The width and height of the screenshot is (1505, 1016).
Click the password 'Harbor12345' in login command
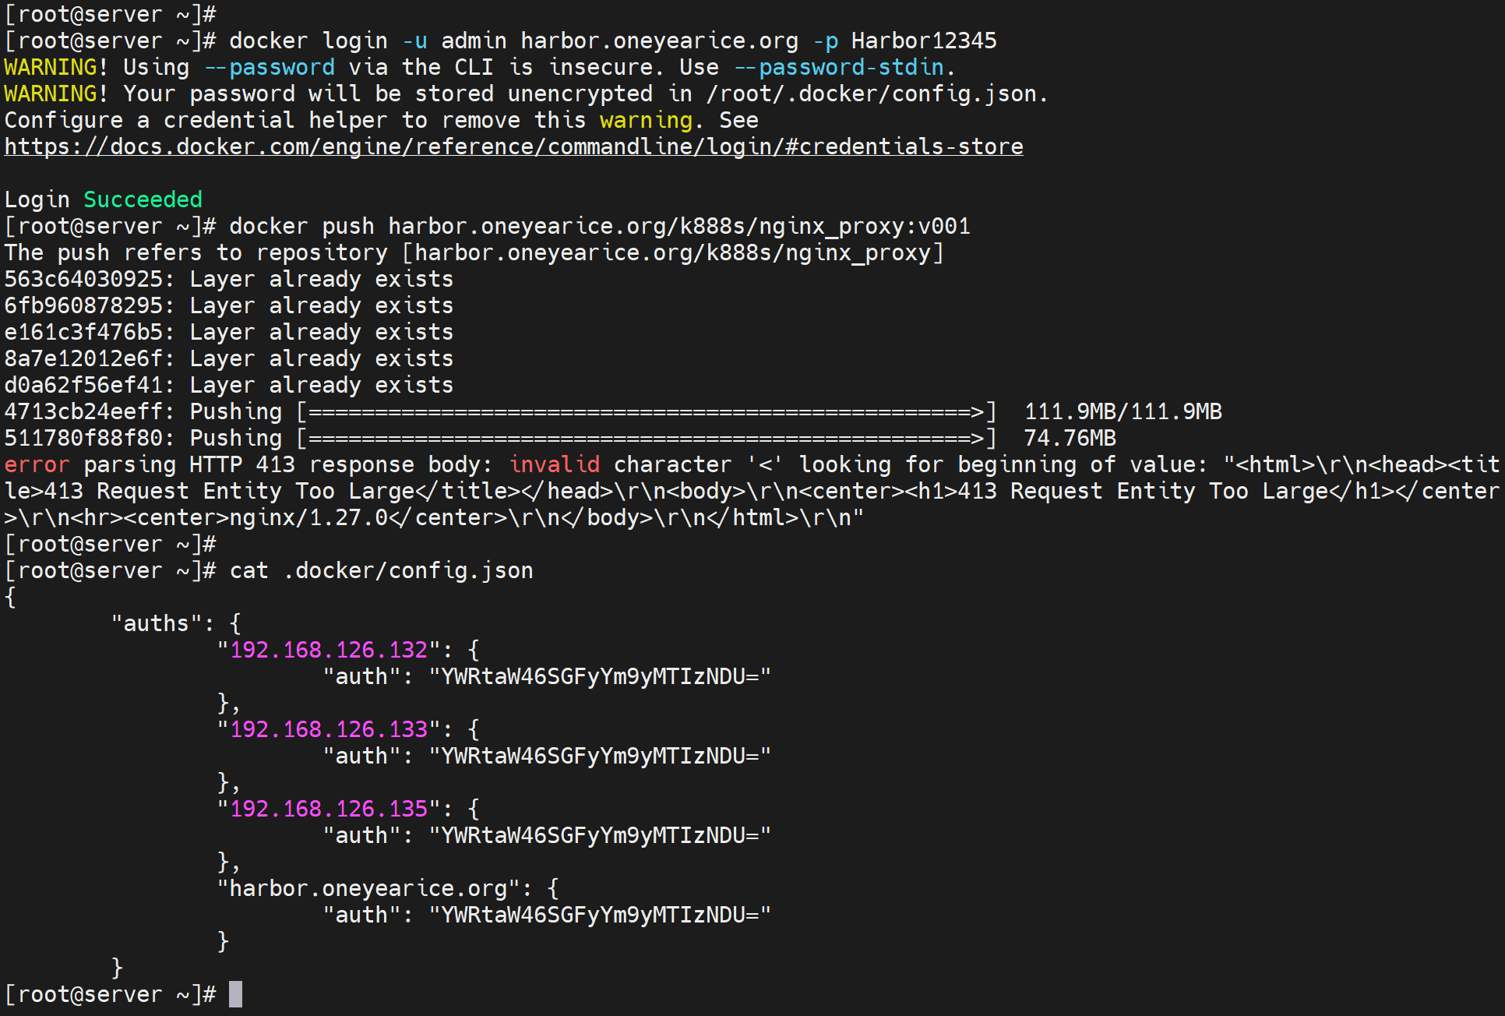pos(923,41)
